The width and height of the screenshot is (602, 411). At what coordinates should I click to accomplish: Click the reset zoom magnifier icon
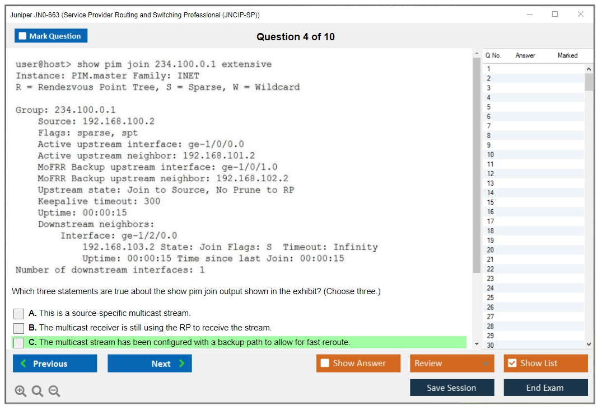38,391
